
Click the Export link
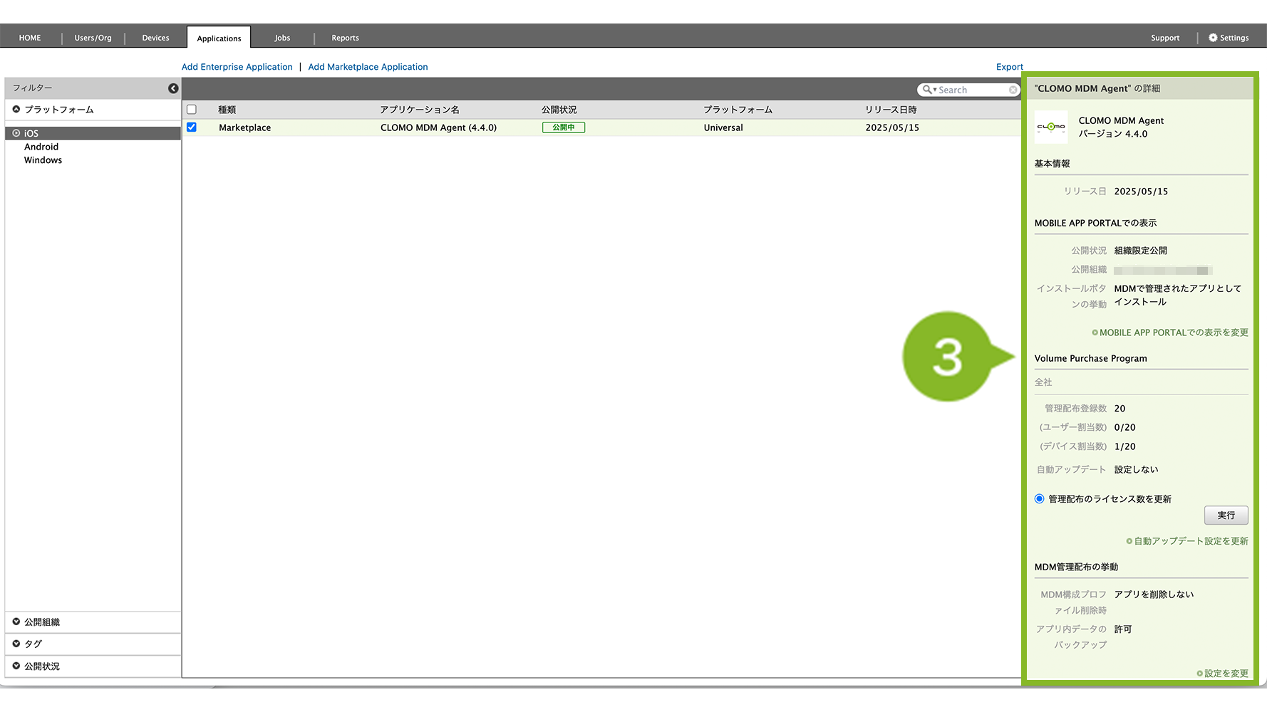(x=1009, y=67)
